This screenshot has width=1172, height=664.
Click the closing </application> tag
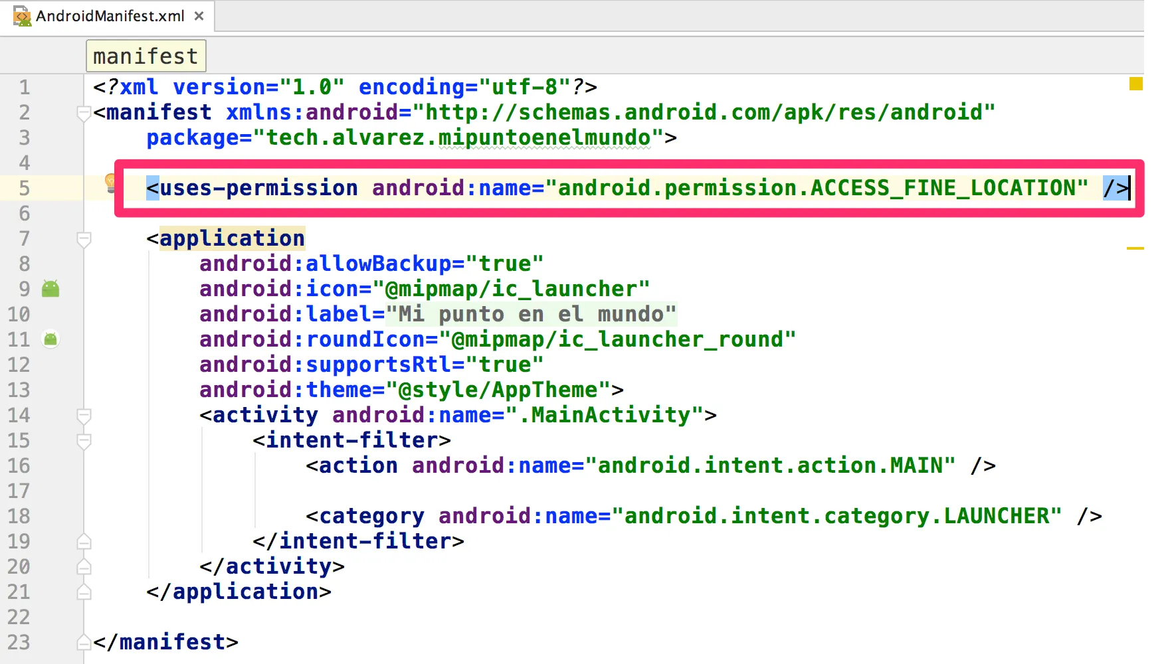tap(239, 592)
